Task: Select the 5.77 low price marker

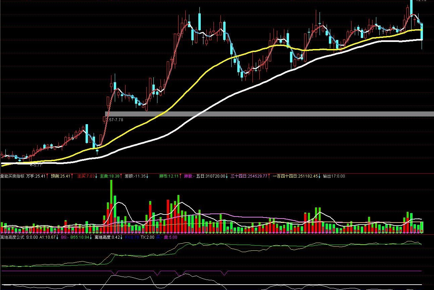Action: coord(36,165)
